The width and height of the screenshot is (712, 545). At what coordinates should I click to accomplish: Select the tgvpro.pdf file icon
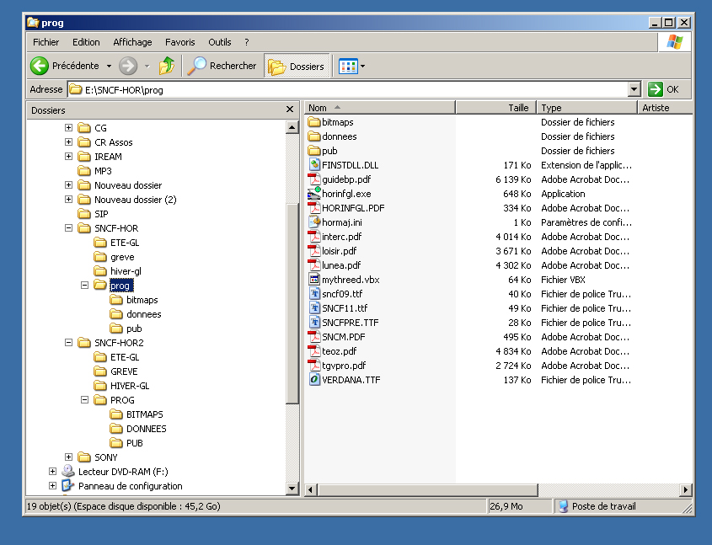pyautogui.click(x=314, y=366)
